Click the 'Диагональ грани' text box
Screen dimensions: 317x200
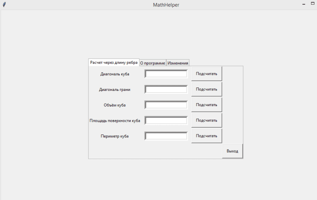pyautogui.click(x=166, y=90)
